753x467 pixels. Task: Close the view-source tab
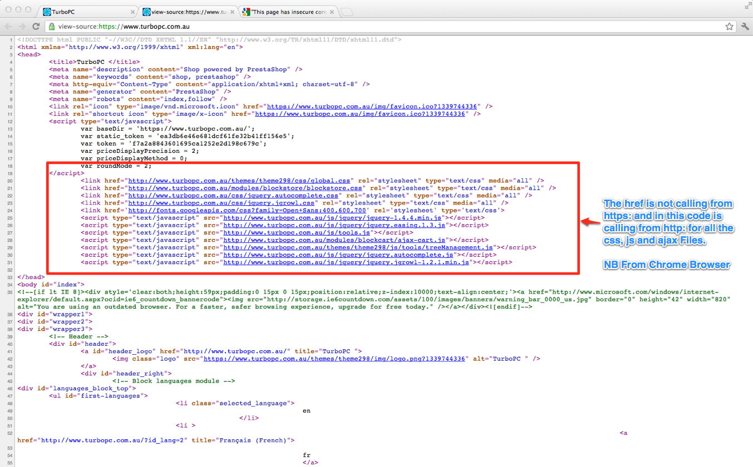[x=231, y=12]
